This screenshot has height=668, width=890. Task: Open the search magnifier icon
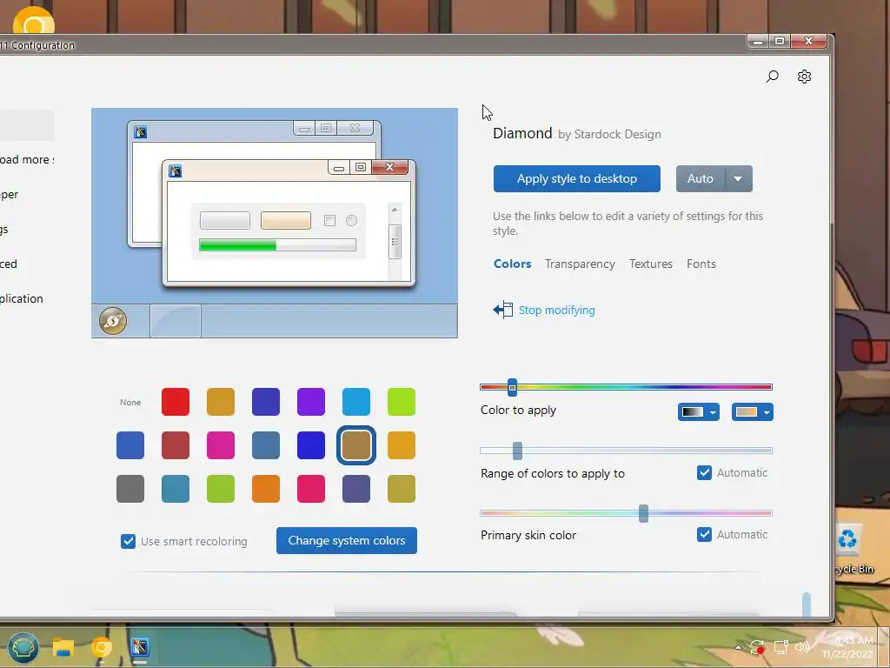[x=772, y=77]
